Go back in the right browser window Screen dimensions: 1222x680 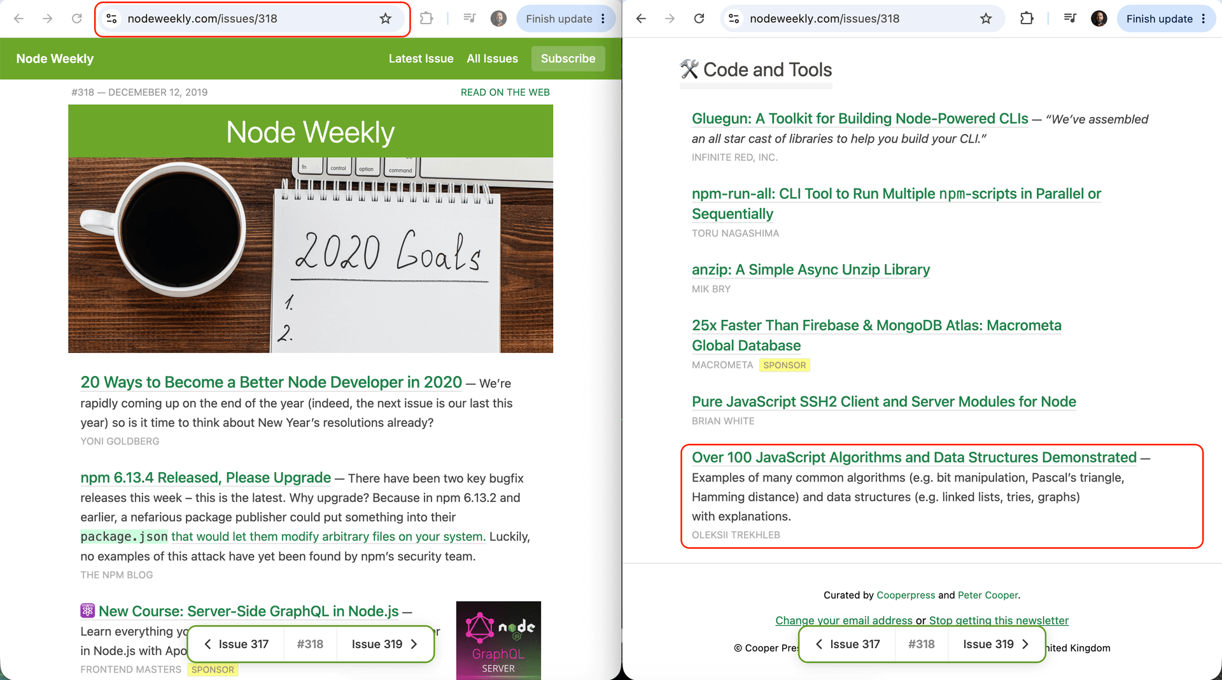[x=641, y=18]
